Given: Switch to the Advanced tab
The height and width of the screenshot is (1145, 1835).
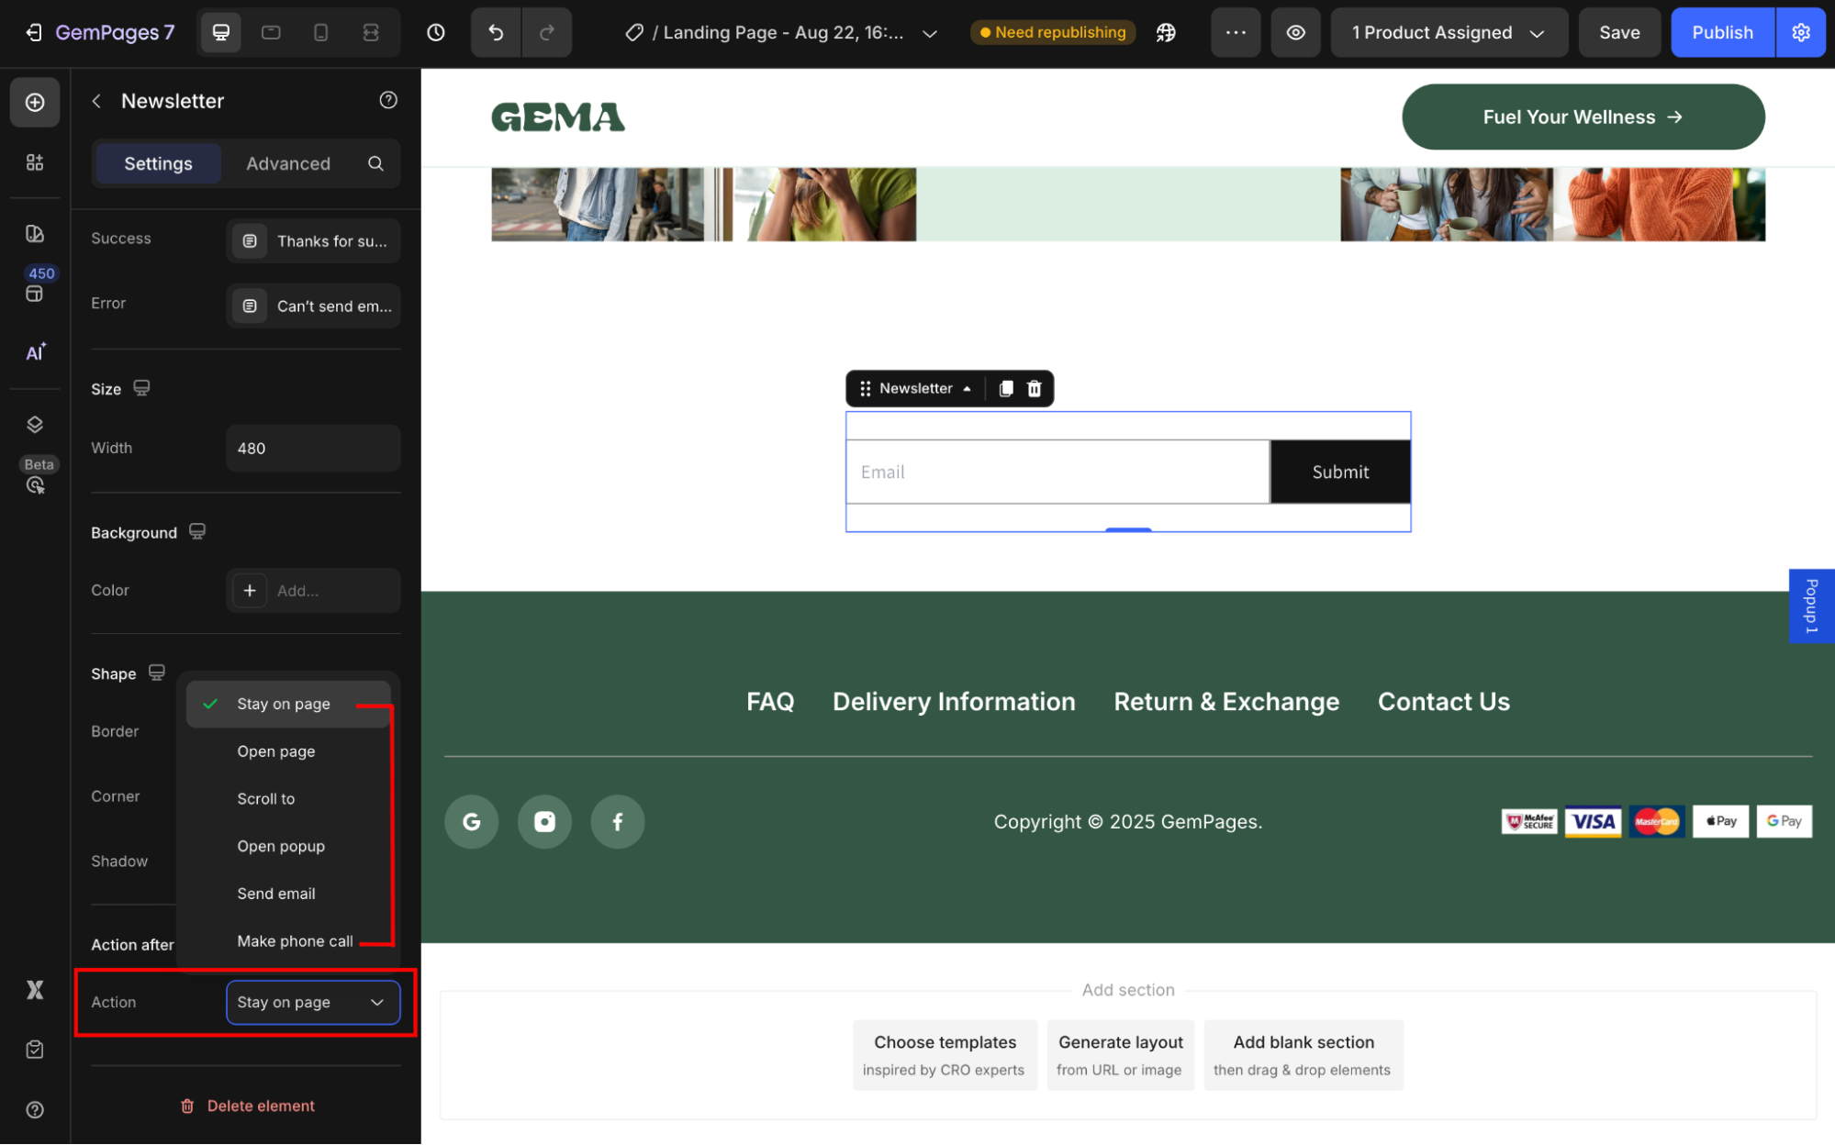Looking at the screenshot, I should (287, 163).
